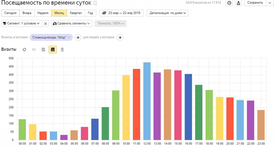276x147 pixels.
Task: Remove the 'Страница входа: *blog*' filter chip
Action: 69,37
